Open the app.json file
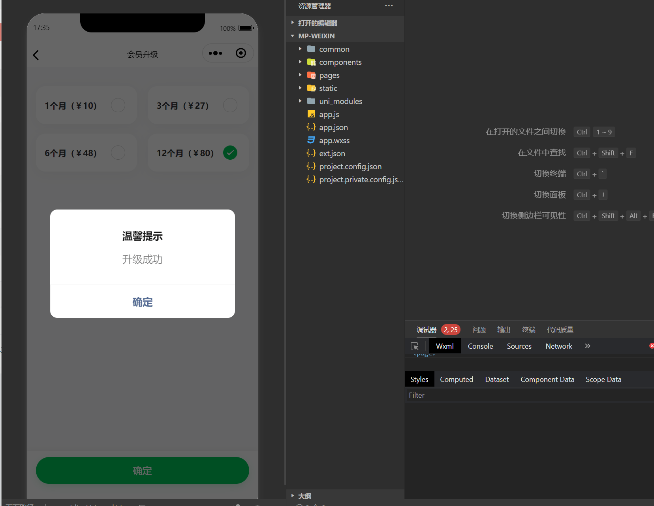Screen dimensions: 654x506 333,127
